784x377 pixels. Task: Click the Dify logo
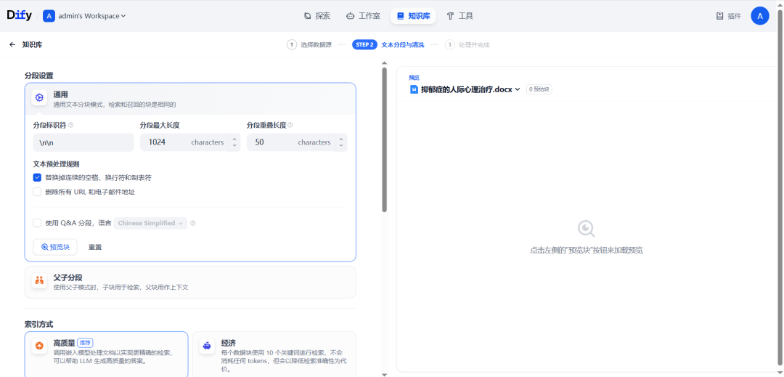20,15
